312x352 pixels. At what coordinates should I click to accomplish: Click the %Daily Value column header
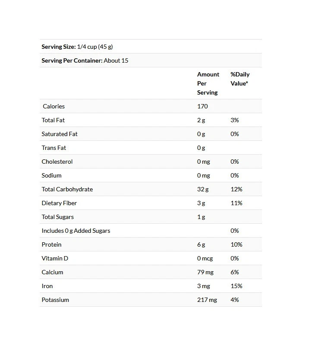240,79
